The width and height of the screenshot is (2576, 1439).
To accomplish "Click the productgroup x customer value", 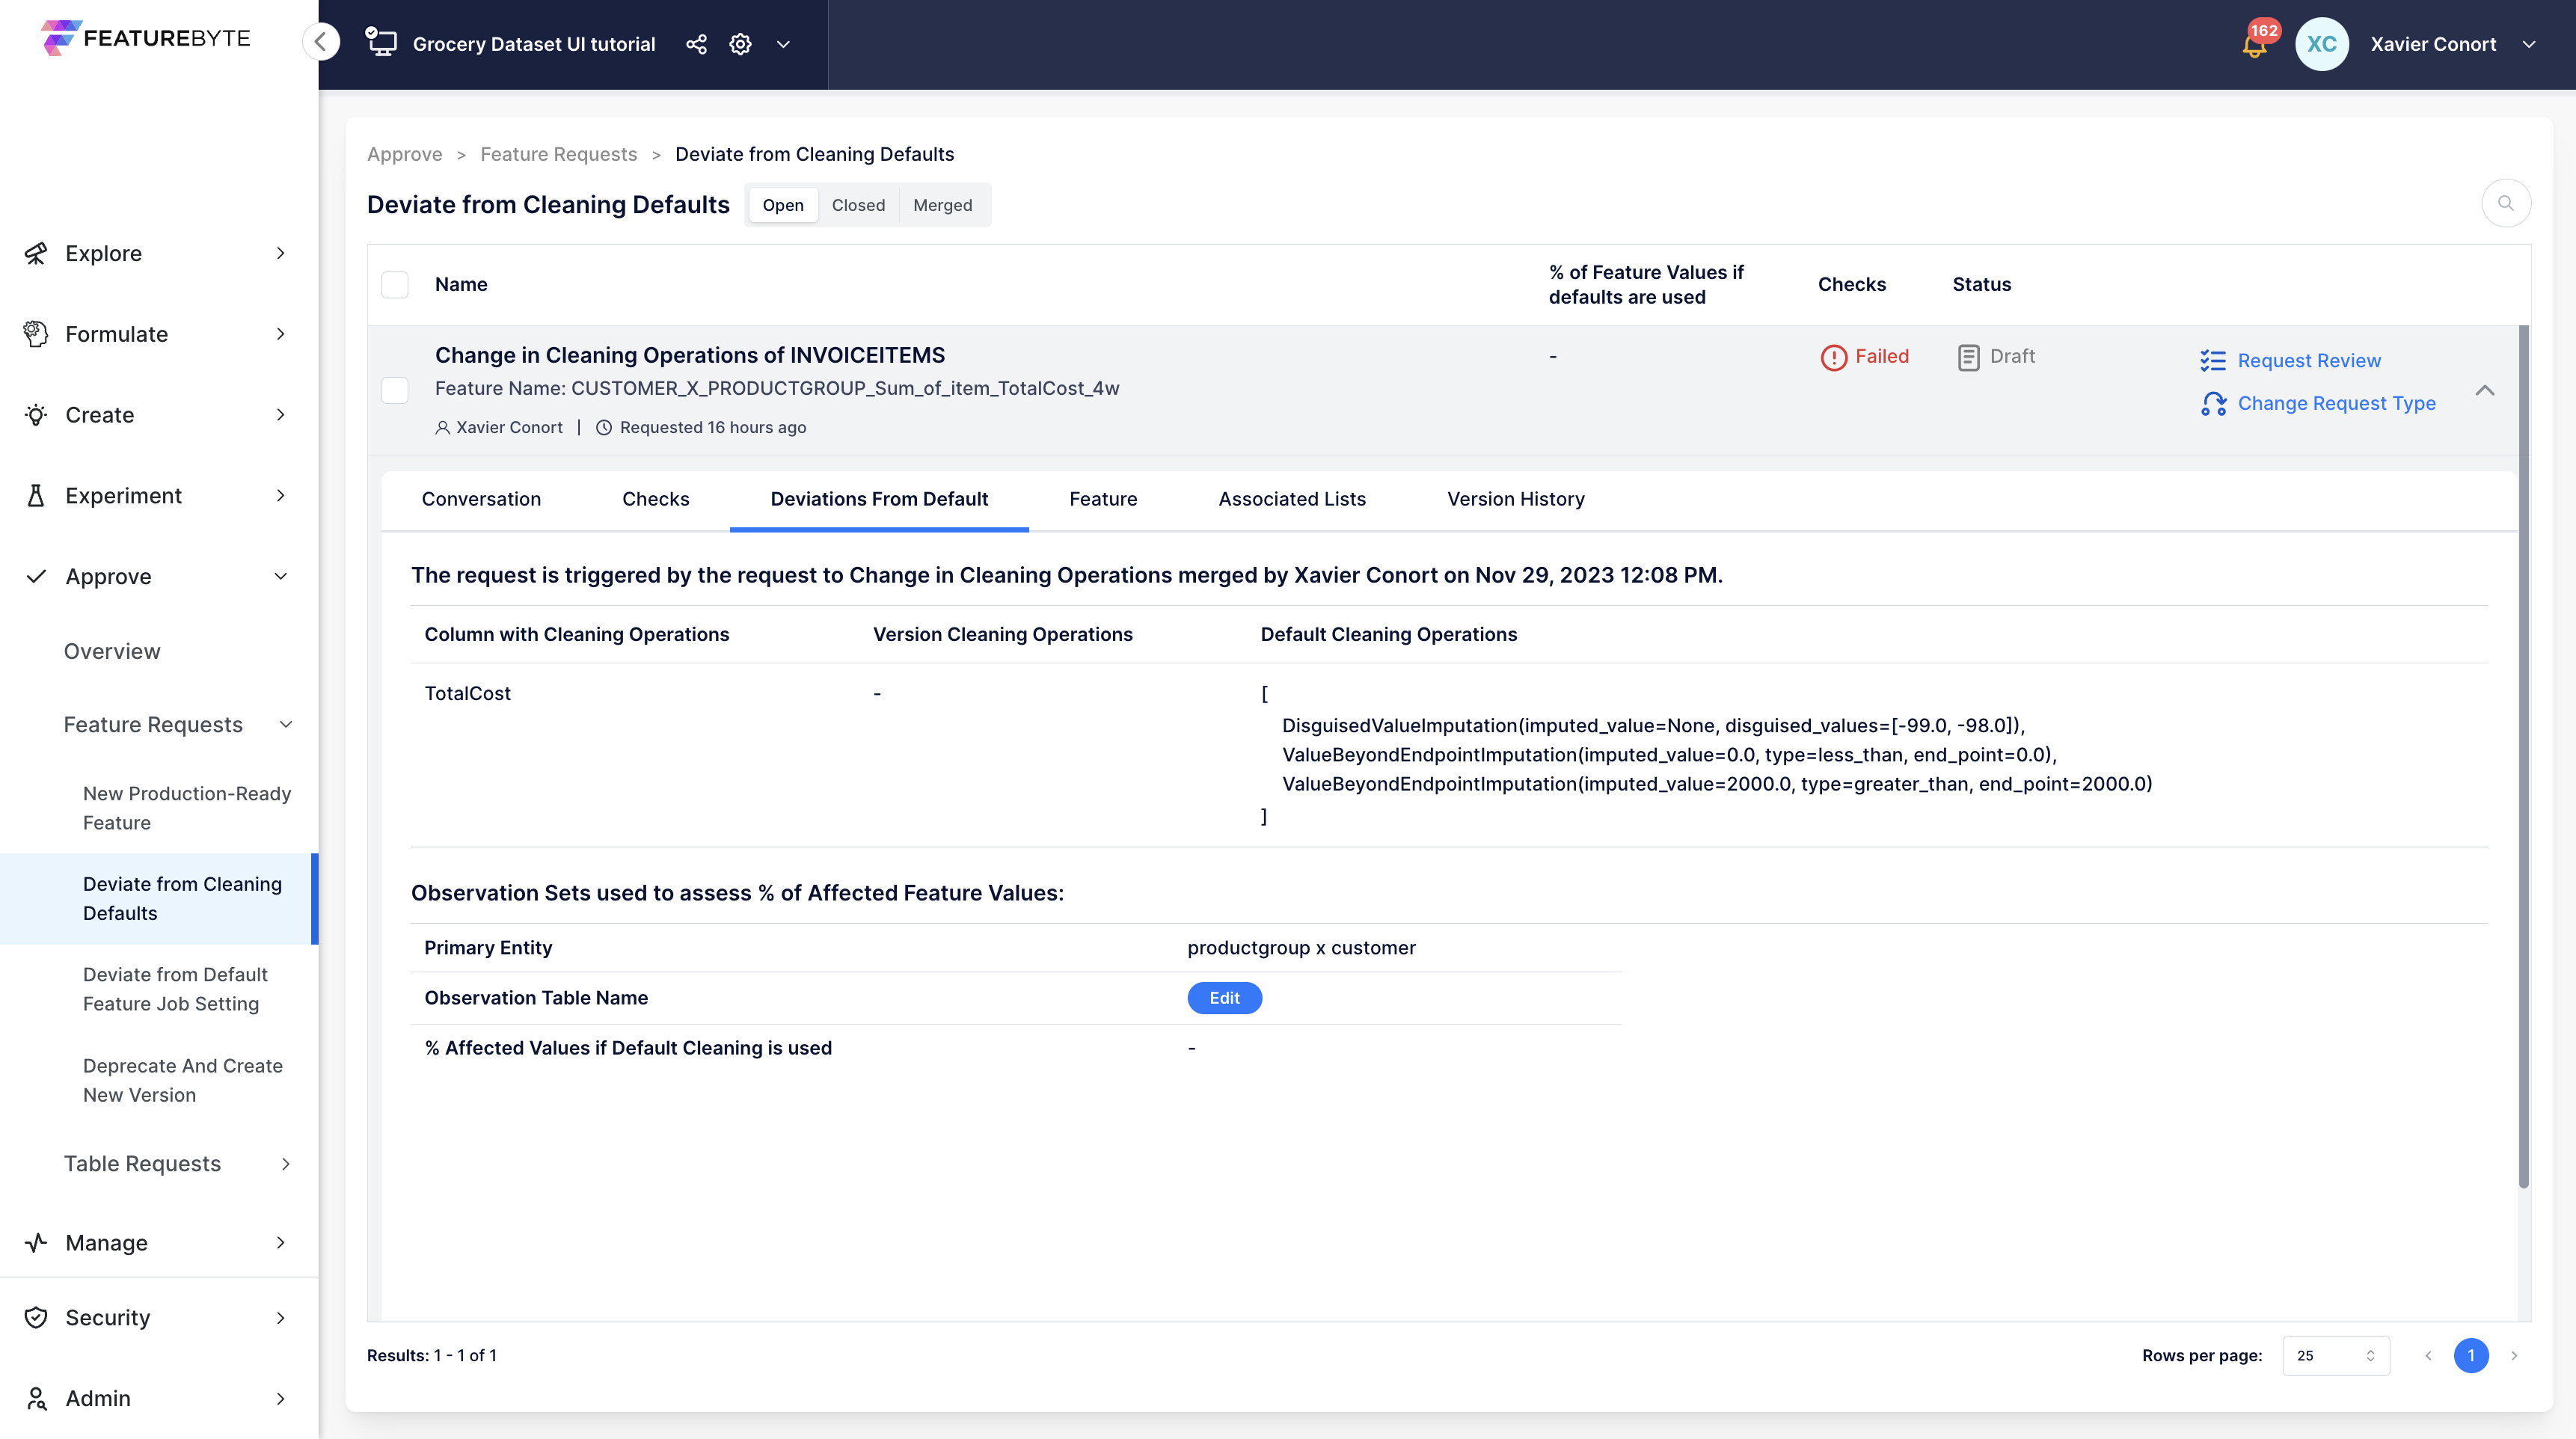I will [1301, 948].
